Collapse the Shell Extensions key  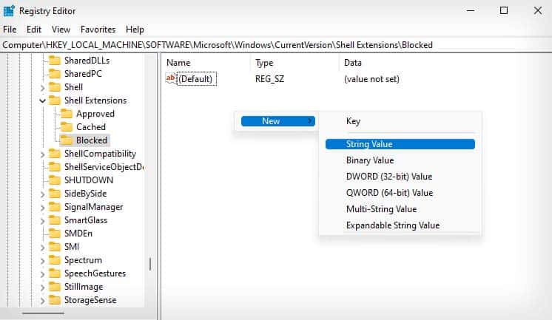(42, 101)
